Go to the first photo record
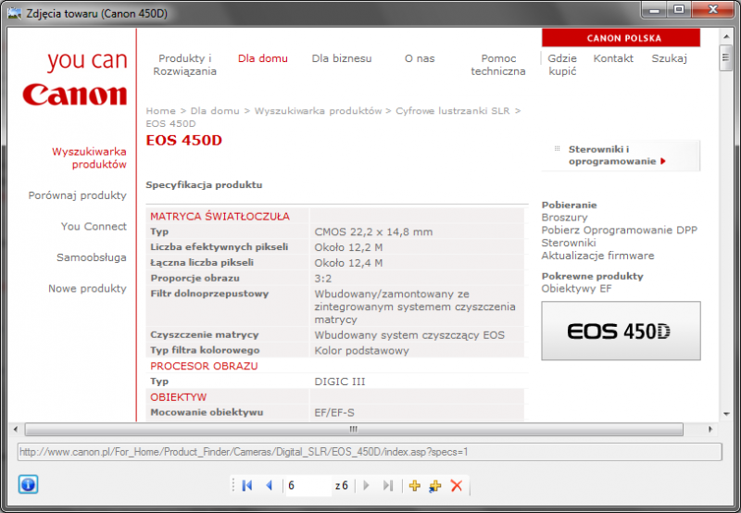The image size is (741, 513). (246, 485)
